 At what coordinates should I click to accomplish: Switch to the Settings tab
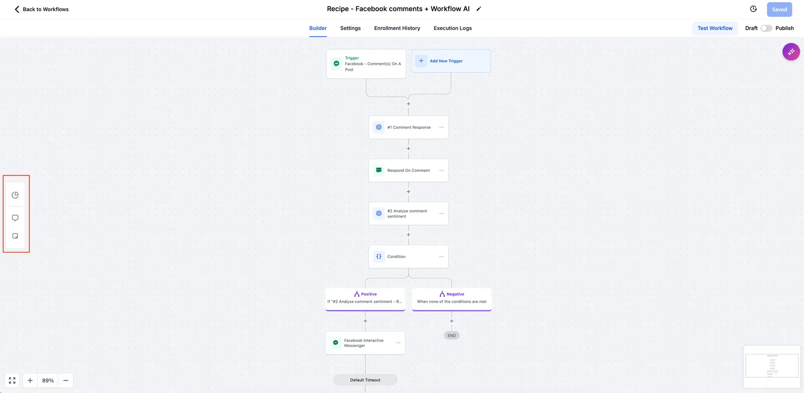click(x=350, y=28)
